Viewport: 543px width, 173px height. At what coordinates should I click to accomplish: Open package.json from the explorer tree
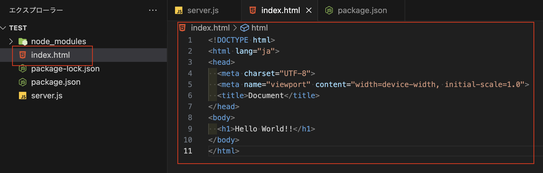click(x=56, y=82)
